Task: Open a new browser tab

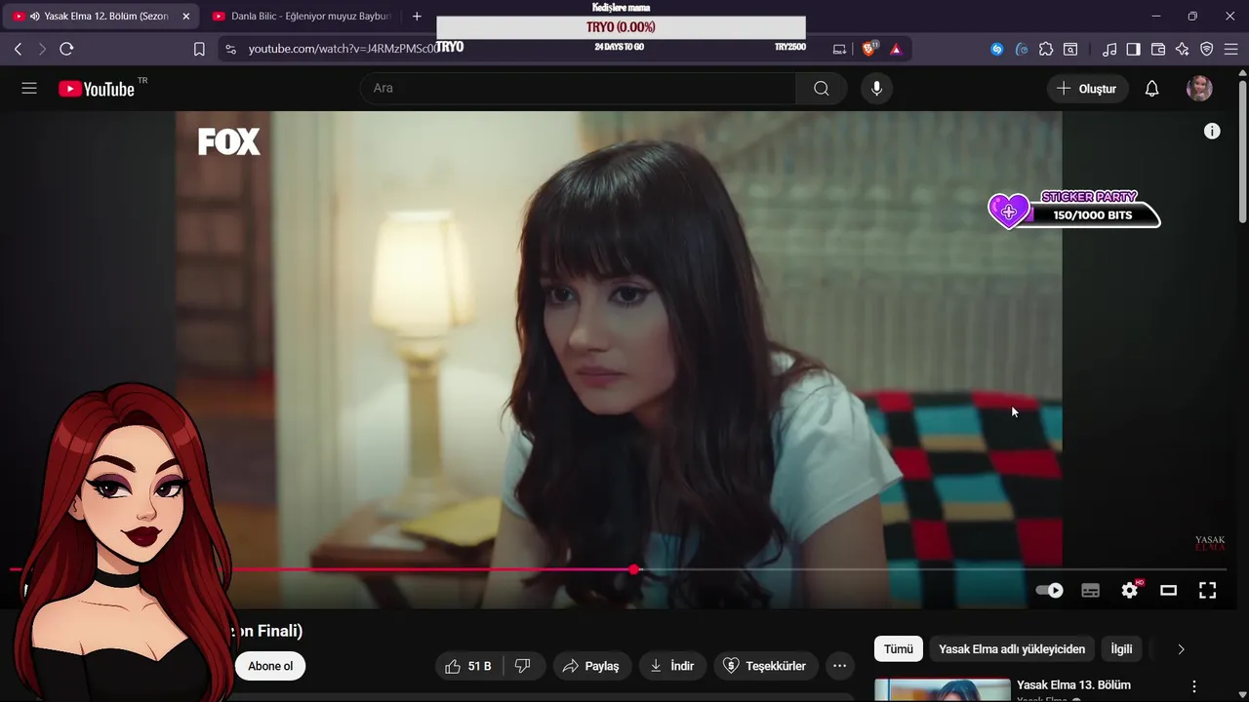Action: pos(417,17)
